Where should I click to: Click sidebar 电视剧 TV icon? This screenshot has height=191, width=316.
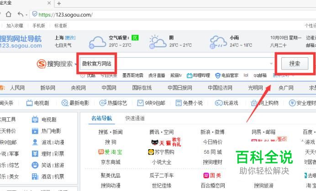35,119
